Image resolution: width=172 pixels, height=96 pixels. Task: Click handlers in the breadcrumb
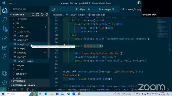[x=57, y=15]
